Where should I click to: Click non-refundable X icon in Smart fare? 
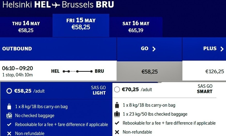117,132
